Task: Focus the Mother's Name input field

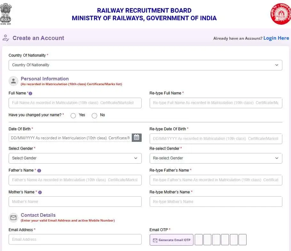Action: coord(75,202)
